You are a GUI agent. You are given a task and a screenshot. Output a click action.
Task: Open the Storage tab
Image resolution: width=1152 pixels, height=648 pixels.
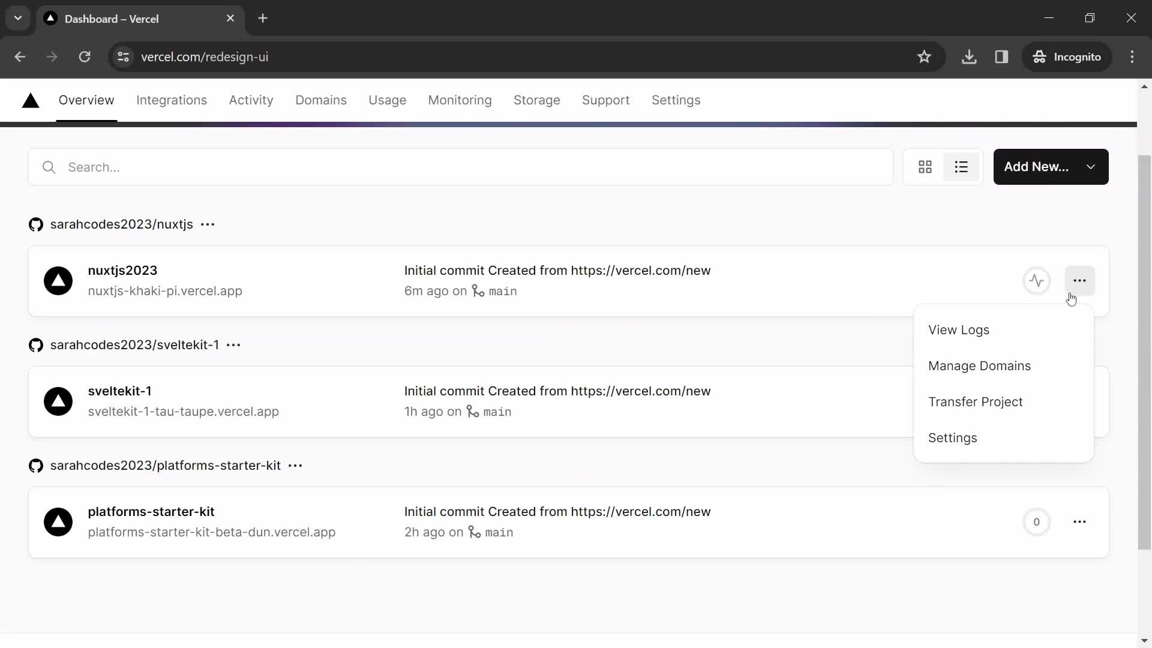coord(536,100)
